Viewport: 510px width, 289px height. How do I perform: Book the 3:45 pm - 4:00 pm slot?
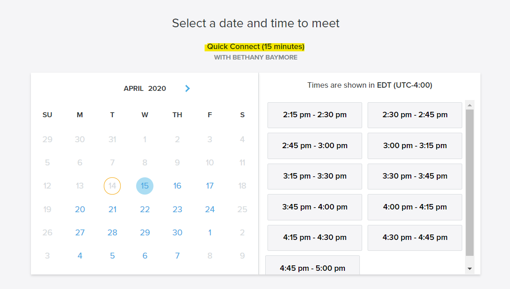(x=314, y=207)
